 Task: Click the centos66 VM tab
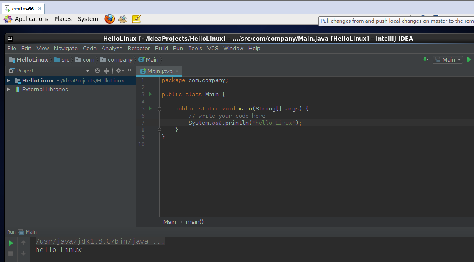coord(23,9)
